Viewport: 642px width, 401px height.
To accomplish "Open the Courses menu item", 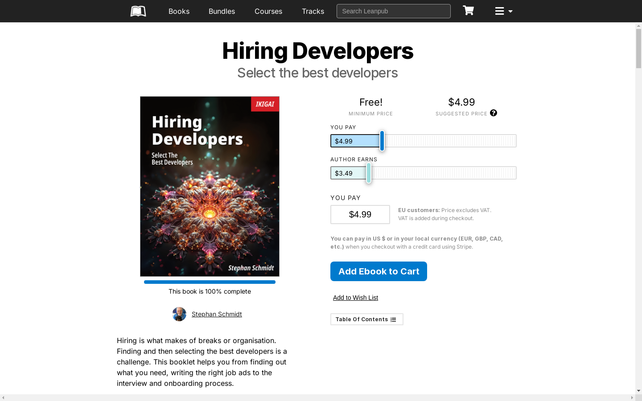I will point(268,11).
